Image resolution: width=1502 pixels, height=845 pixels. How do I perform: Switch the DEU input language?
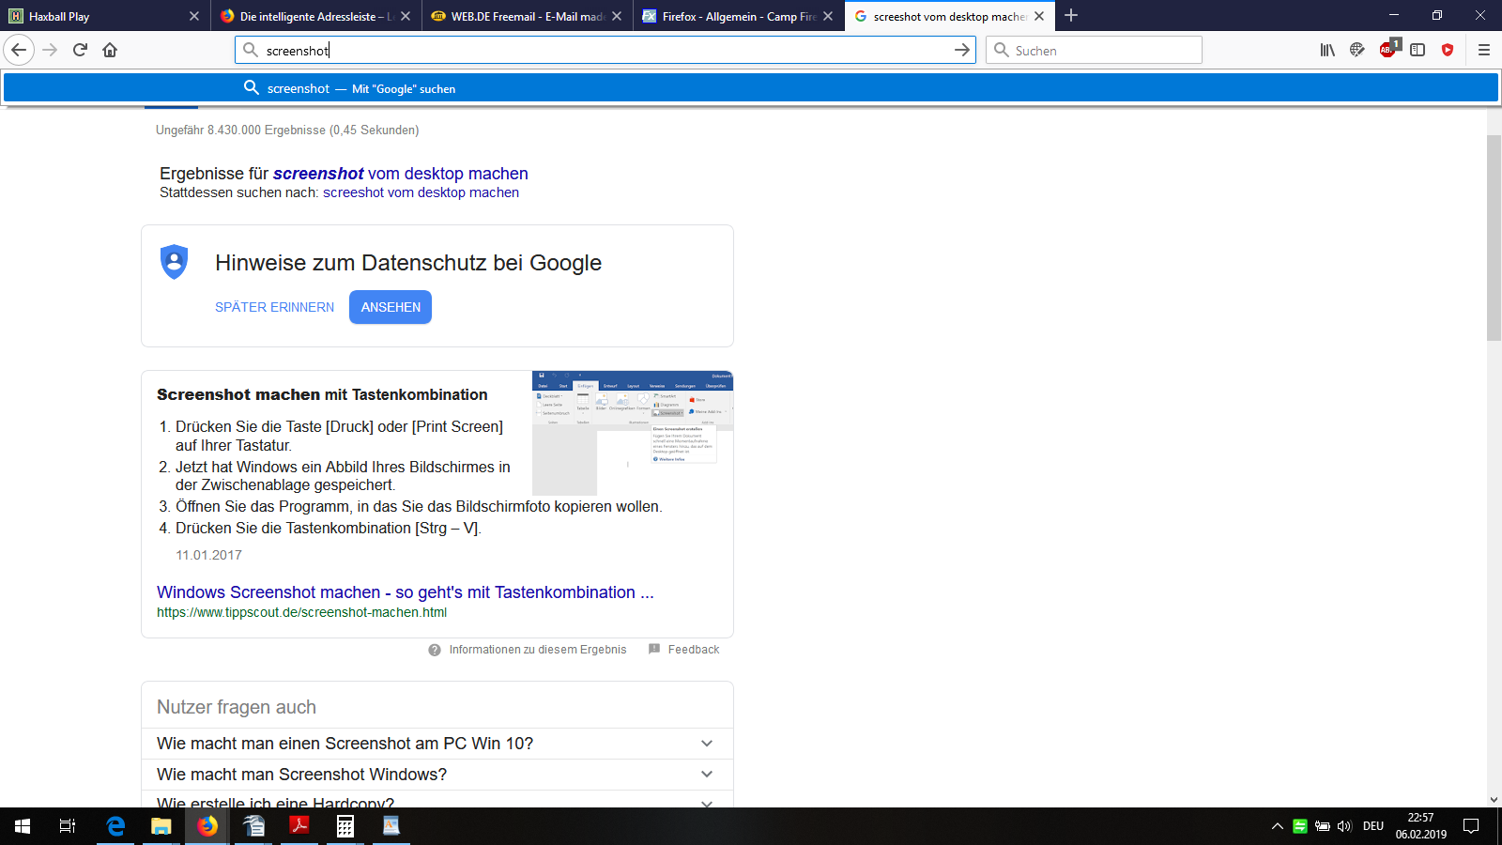1373,826
